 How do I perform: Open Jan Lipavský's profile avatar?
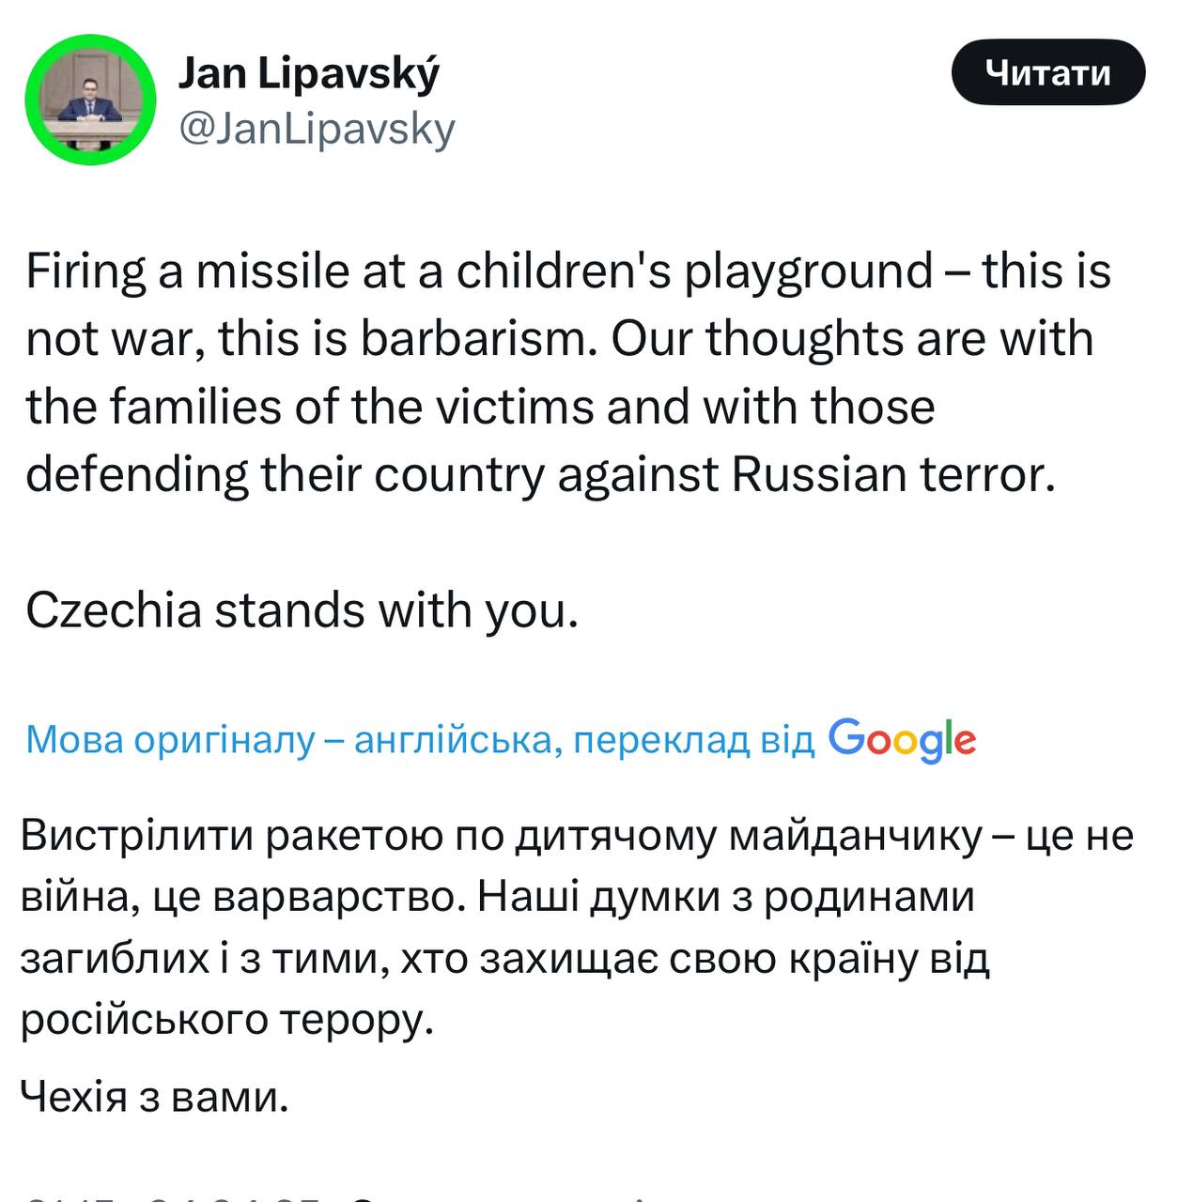click(90, 100)
